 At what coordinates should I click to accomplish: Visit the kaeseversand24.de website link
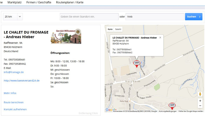click(x=22, y=80)
